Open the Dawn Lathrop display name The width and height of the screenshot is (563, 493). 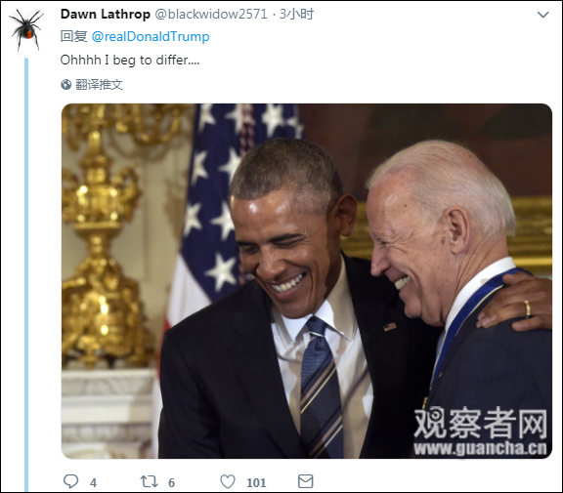tap(106, 14)
